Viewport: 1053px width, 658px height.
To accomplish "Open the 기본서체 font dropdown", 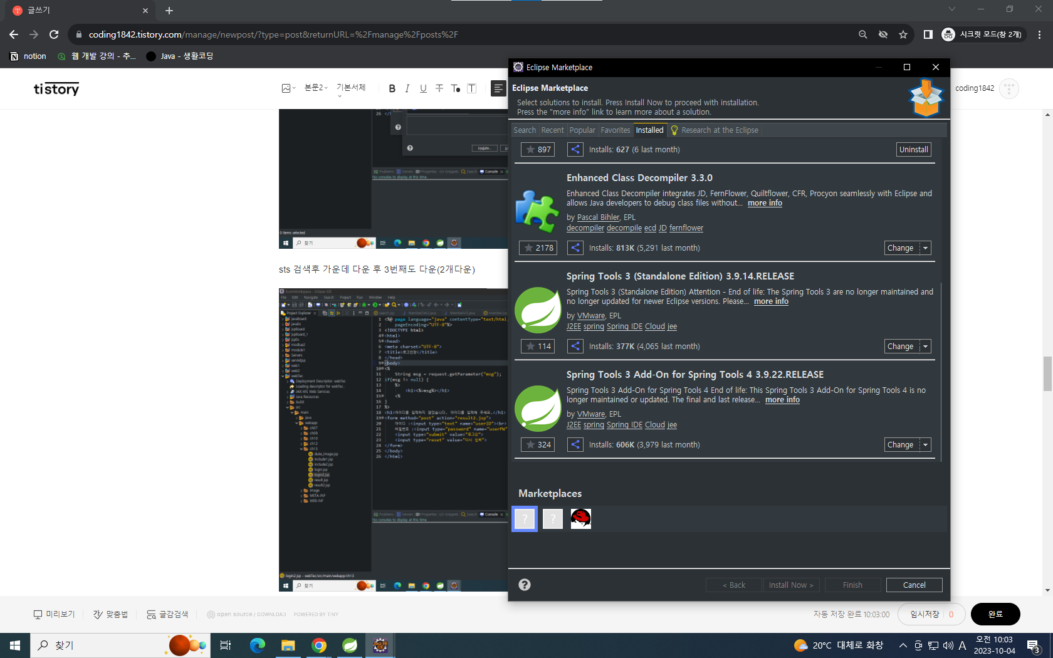I will (x=351, y=88).
